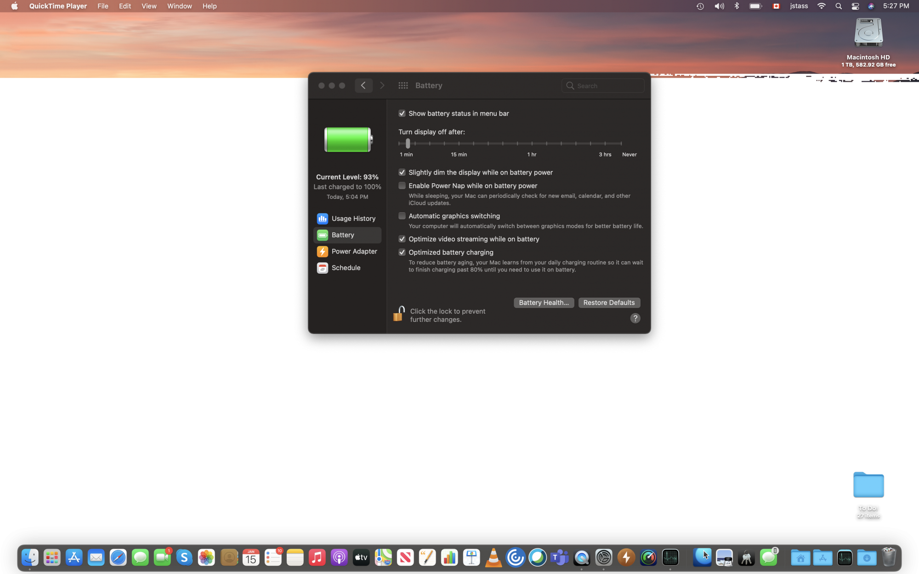Select Usage History in the sidebar
Image resolution: width=919 pixels, height=574 pixels.
point(353,218)
